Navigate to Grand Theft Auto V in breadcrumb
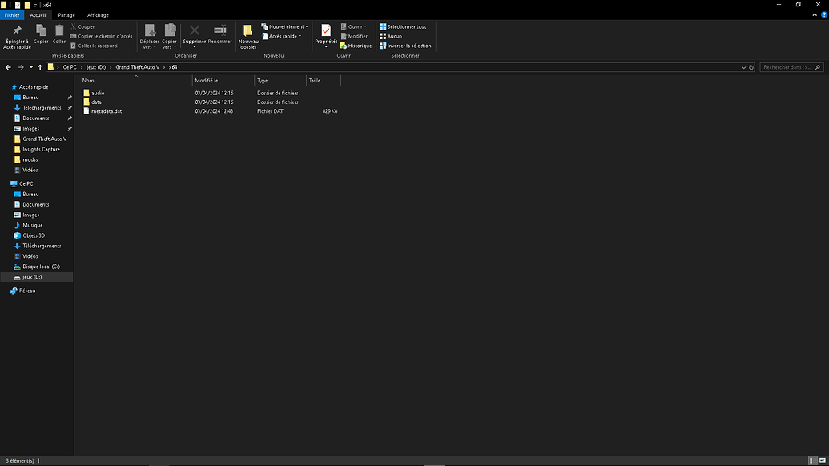The height and width of the screenshot is (466, 829). coord(138,67)
